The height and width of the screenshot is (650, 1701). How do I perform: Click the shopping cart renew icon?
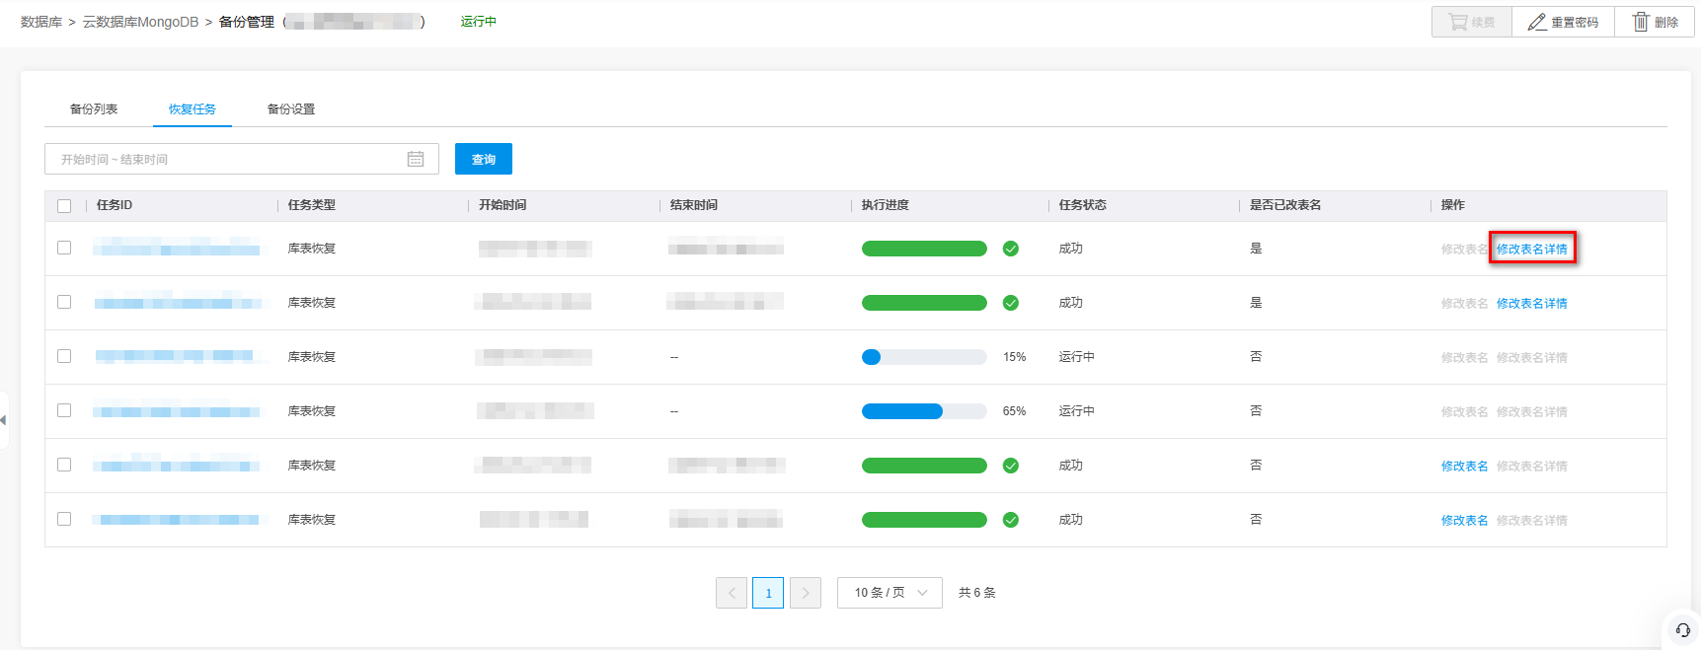click(1457, 22)
